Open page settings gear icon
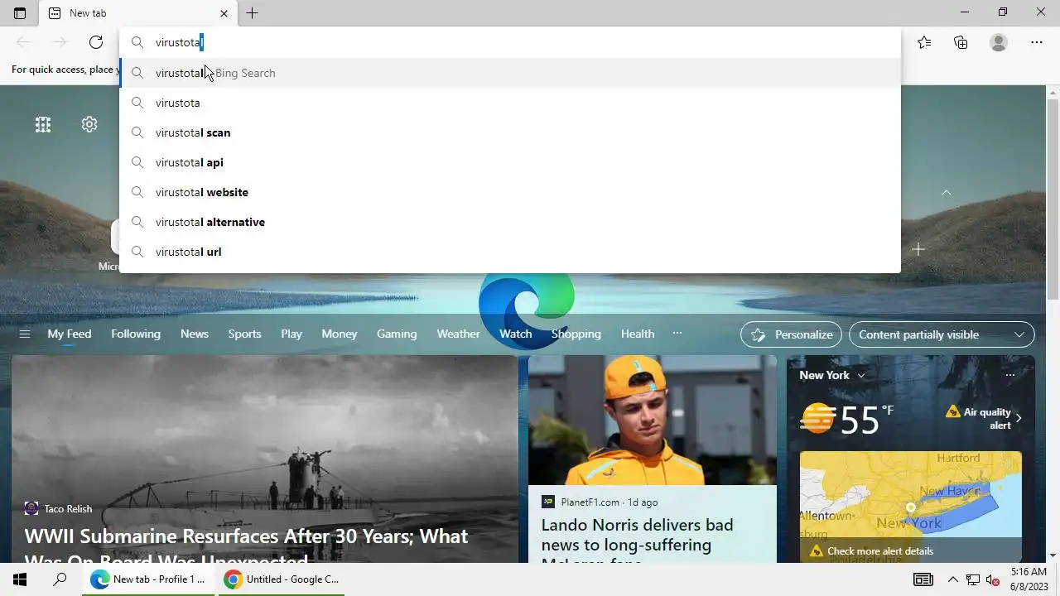 tap(89, 124)
